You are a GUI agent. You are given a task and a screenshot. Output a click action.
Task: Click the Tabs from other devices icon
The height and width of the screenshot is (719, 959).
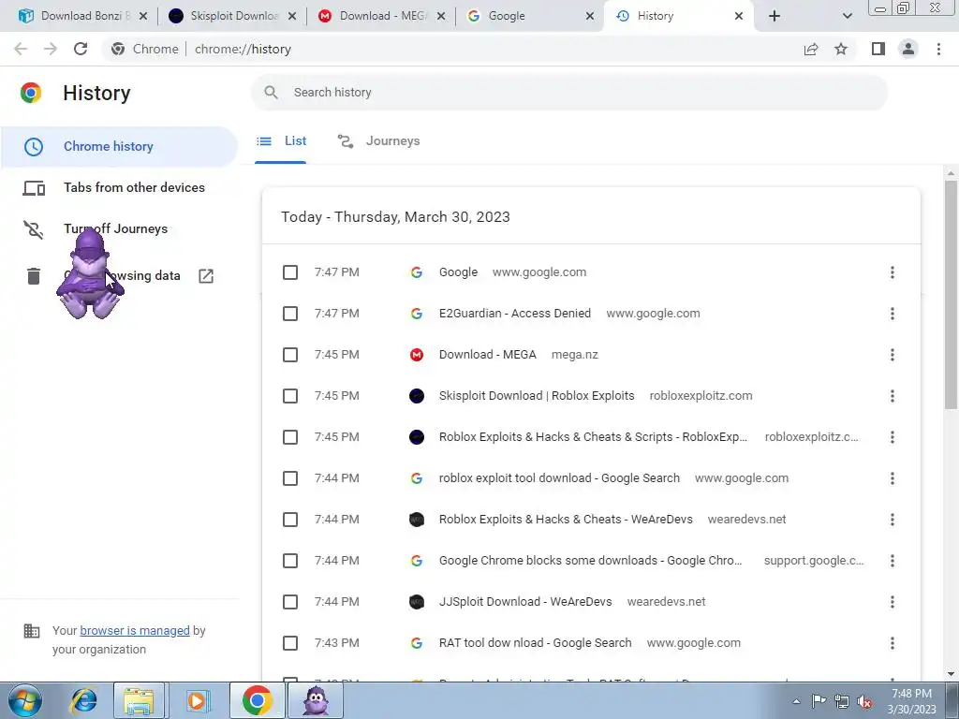(34, 188)
